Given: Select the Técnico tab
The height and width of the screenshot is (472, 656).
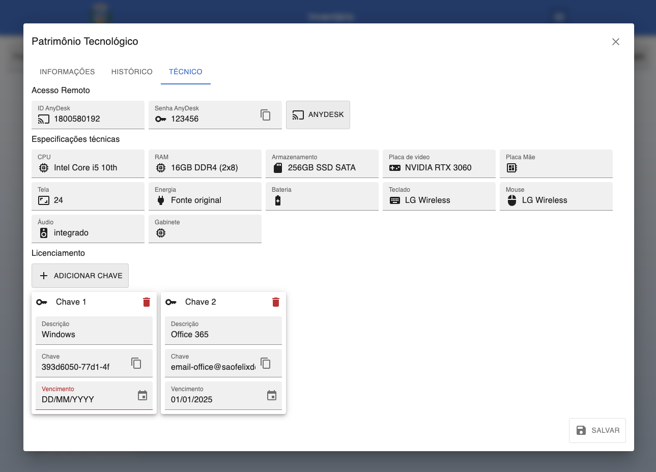Looking at the screenshot, I should tap(185, 72).
